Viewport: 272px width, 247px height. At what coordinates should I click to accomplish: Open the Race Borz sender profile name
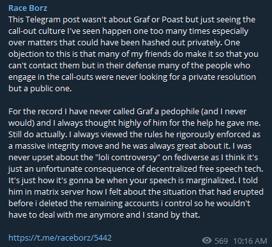[x=28, y=8]
